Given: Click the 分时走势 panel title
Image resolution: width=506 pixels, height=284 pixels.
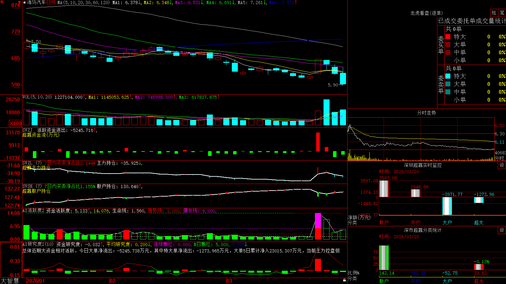Looking at the screenshot, I should click(426, 113).
